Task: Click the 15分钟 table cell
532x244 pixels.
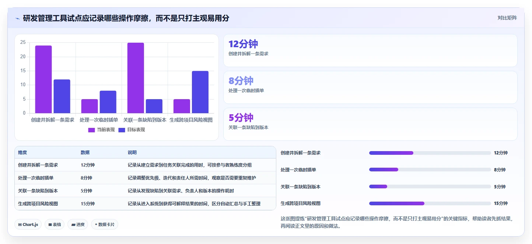Action: point(88,204)
